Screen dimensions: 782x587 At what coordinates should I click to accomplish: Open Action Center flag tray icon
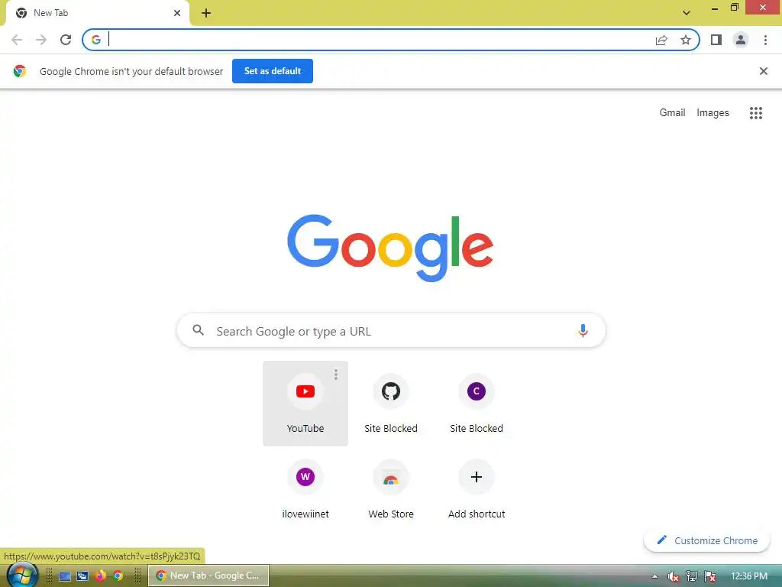(x=709, y=576)
